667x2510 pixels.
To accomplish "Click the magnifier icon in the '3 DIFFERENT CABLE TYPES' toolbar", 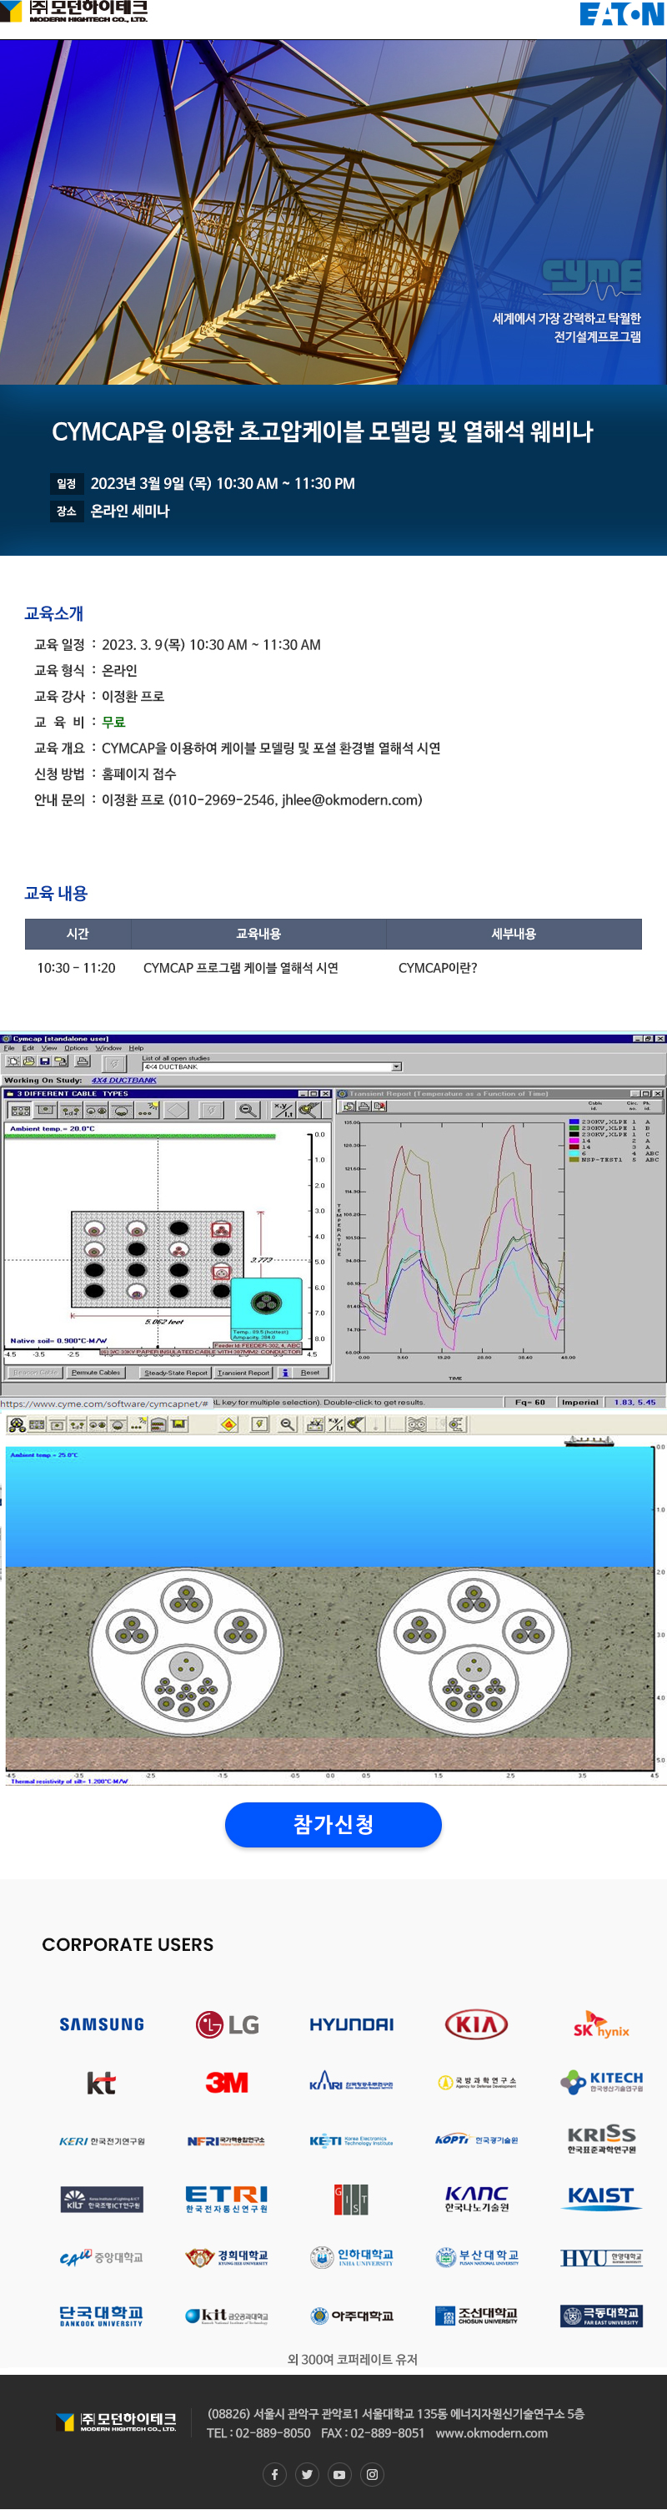I will click(248, 1110).
